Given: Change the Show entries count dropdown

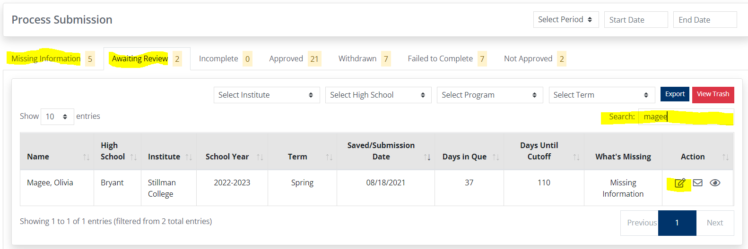Looking at the screenshot, I should [57, 116].
